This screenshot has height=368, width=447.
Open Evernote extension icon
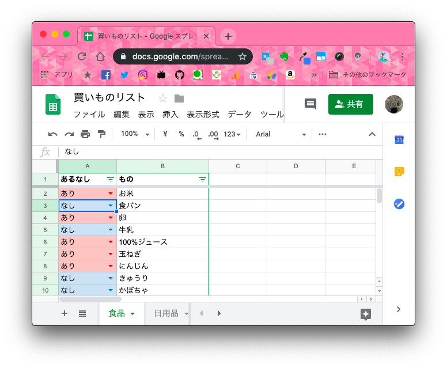click(x=284, y=56)
